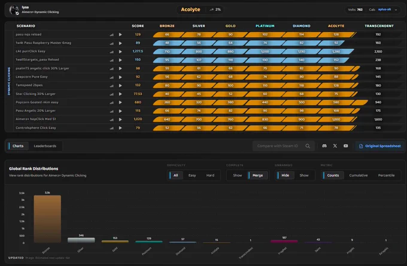Switch to the Leaderboards tab
407x266 pixels.
pos(45,146)
